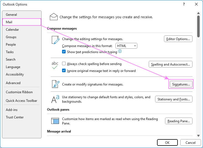Screen dimensions: 203x148
Task: Uncheck Ignore original message text in reply
Action: pos(64,71)
